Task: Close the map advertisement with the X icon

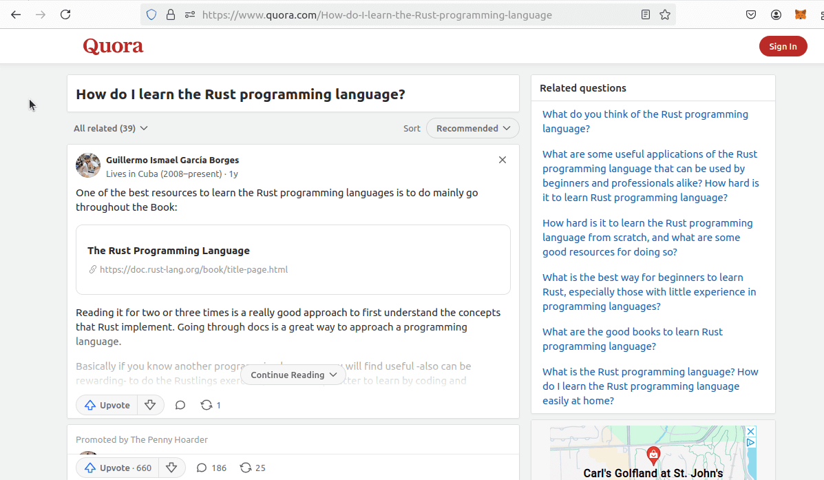Action: point(751,431)
